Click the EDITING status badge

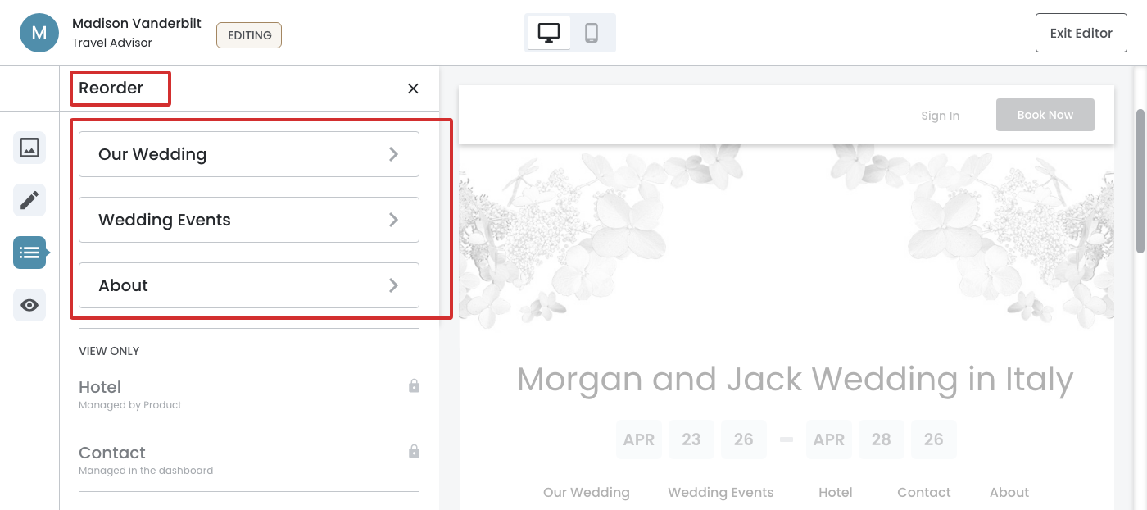pos(249,35)
